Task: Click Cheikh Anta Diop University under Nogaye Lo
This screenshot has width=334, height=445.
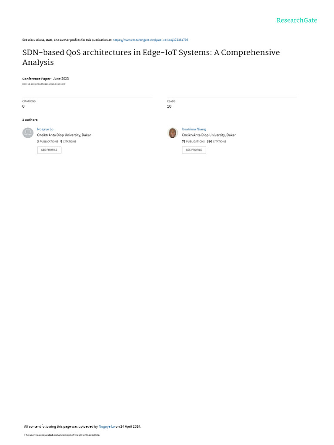Action: tap(64, 135)
